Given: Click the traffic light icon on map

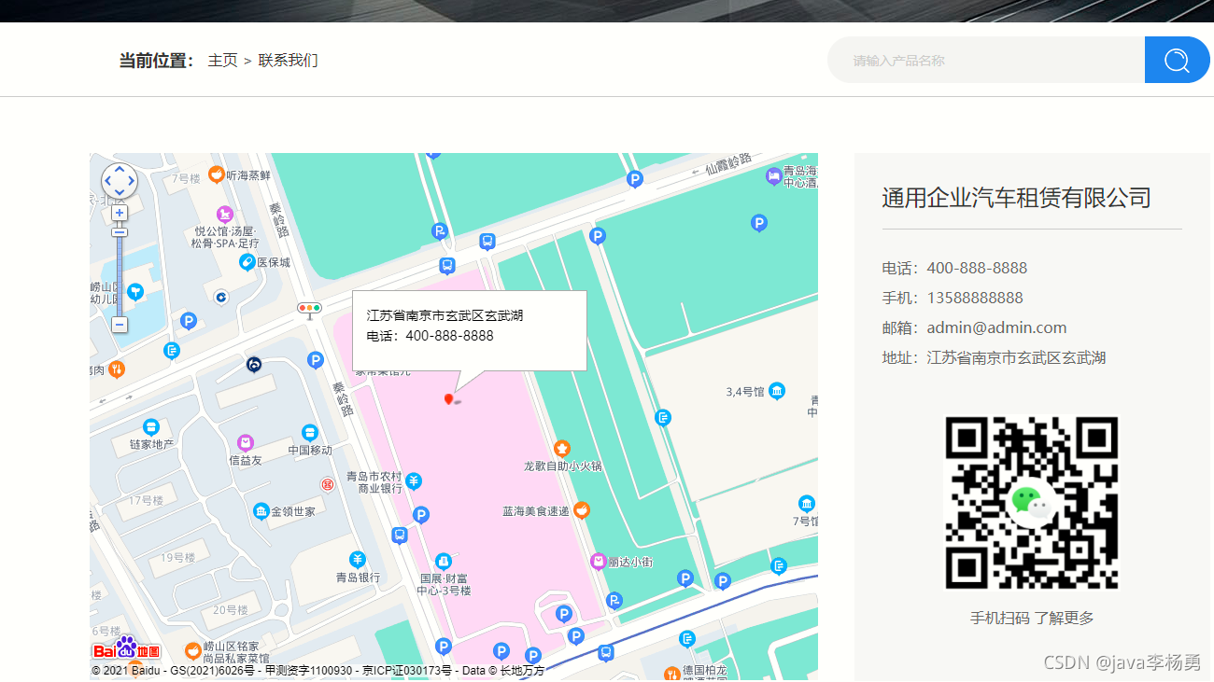Looking at the screenshot, I should pyautogui.click(x=309, y=309).
